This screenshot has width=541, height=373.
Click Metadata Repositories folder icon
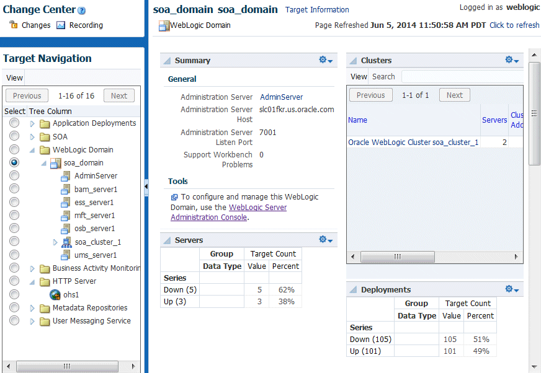click(x=45, y=308)
